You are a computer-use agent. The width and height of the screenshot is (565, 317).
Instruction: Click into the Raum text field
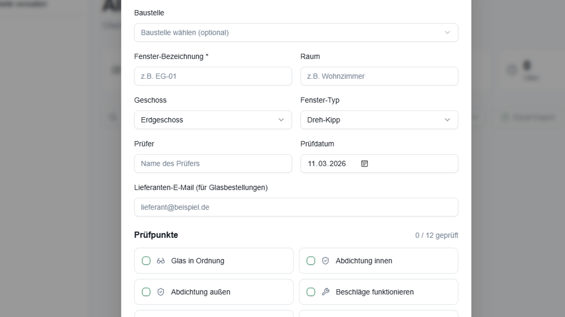click(379, 76)
